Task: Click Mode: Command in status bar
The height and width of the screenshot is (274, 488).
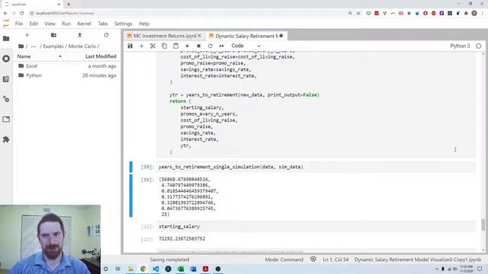Action: (284, 260)
